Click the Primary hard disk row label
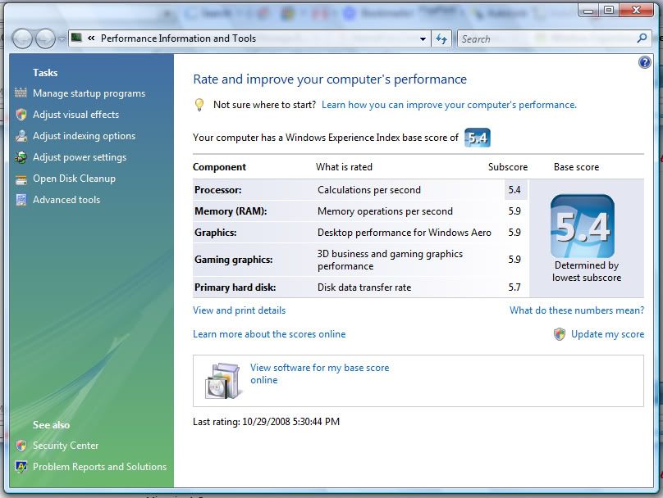The width and height of the screenshot is (663, 498). point(235,287)
